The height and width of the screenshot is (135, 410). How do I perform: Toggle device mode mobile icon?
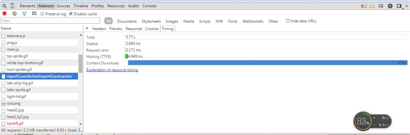pyautogui.click(x=12, y=6)
